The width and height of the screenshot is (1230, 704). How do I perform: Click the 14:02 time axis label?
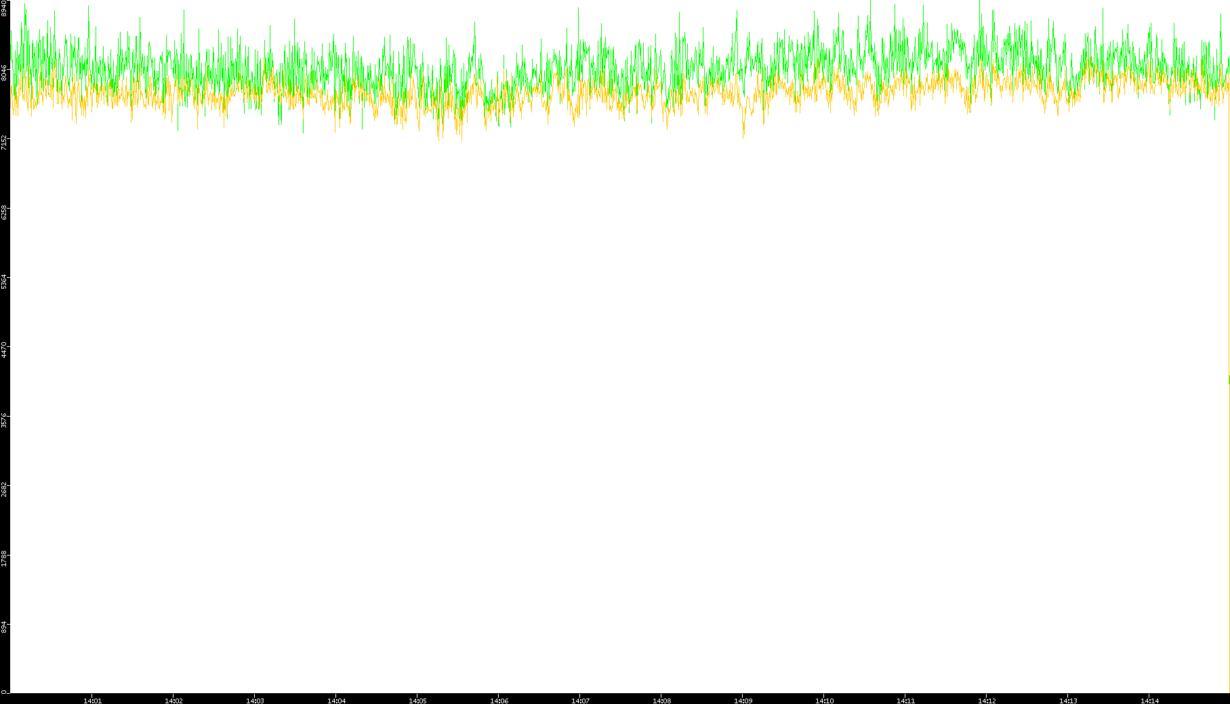click(173, 701)
